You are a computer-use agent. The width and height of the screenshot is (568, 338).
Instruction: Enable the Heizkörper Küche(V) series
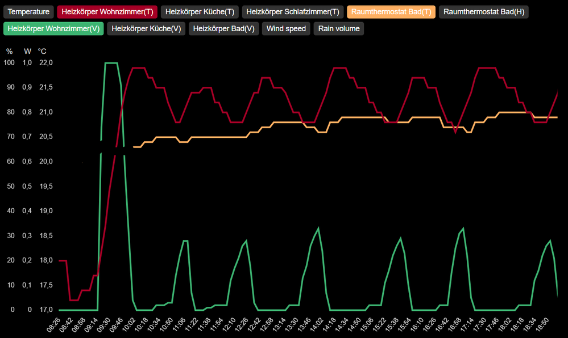click(146, 29)
